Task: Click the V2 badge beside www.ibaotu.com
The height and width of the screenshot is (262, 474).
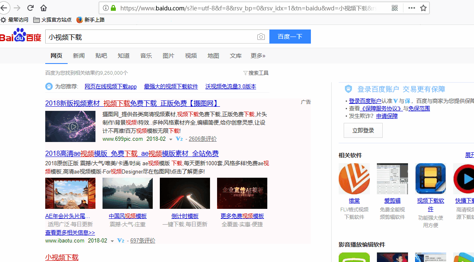Action: click(121, 240)
